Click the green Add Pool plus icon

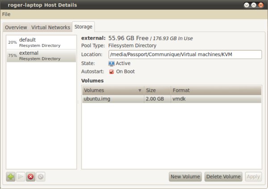11,177
